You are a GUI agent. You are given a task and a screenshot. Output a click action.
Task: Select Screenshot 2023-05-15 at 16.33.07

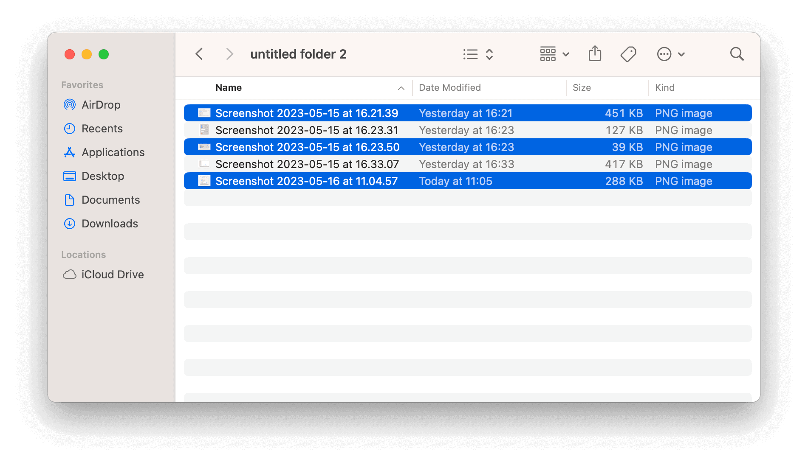[x=307, y=164]
